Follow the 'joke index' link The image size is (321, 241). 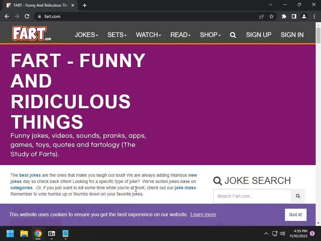click(185, 188)
